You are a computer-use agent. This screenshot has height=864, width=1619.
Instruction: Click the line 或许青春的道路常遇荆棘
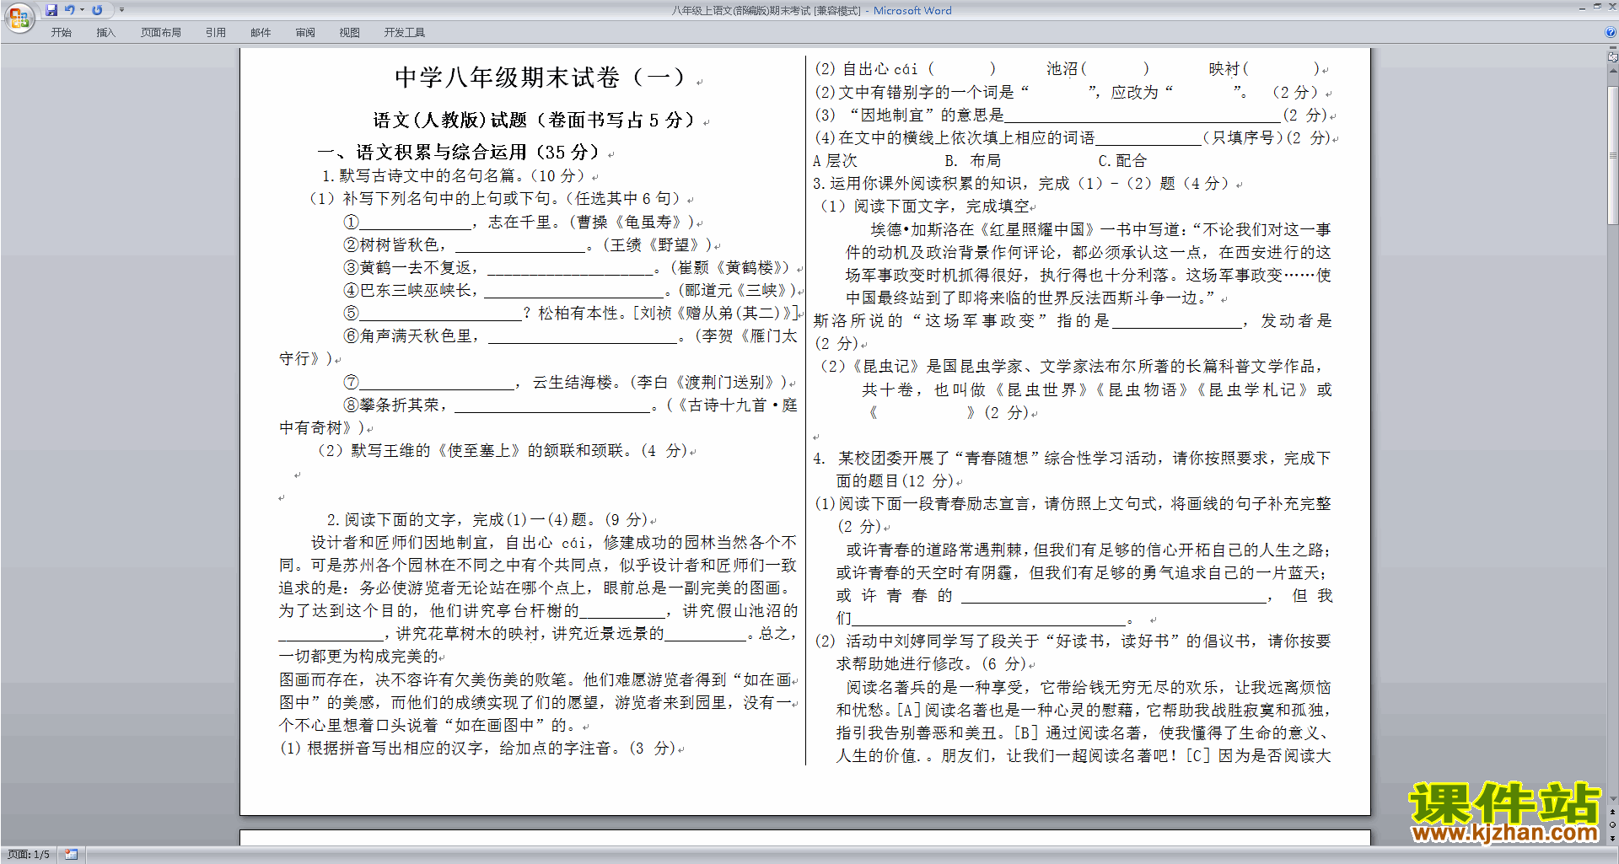(1089, 550)
